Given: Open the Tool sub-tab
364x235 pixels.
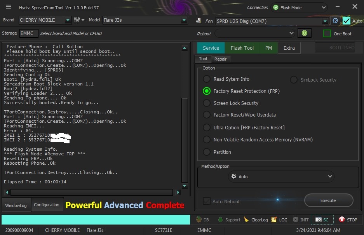Looking at the screenshot, I should point(203,59).
